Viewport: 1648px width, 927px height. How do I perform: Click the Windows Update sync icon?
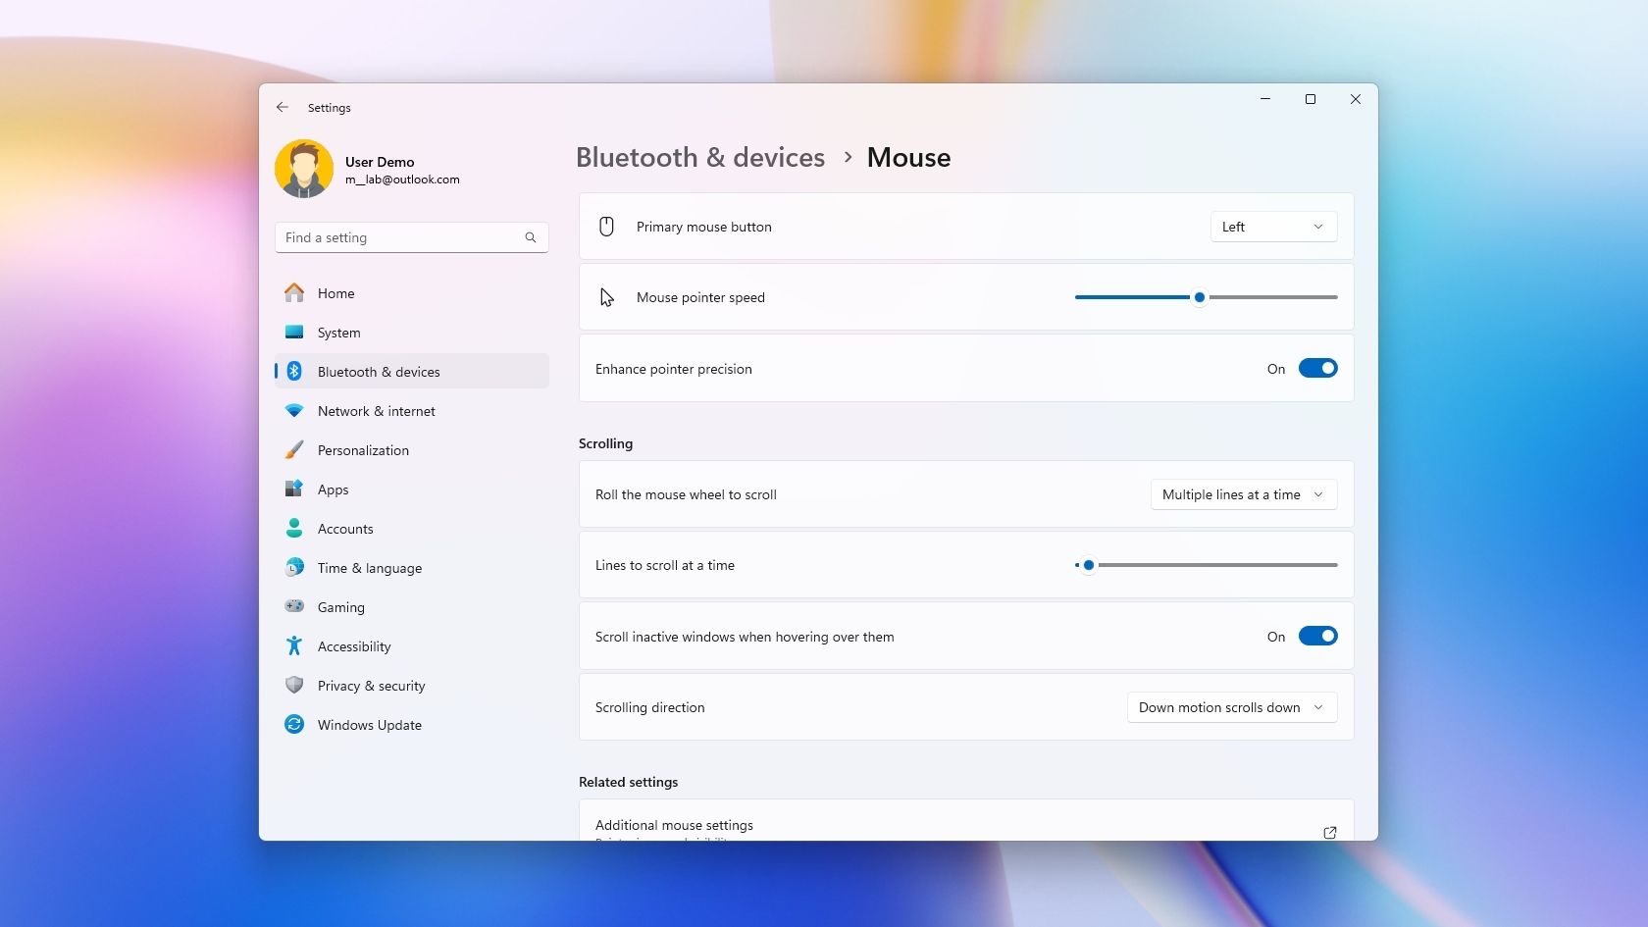pos(294,725)
